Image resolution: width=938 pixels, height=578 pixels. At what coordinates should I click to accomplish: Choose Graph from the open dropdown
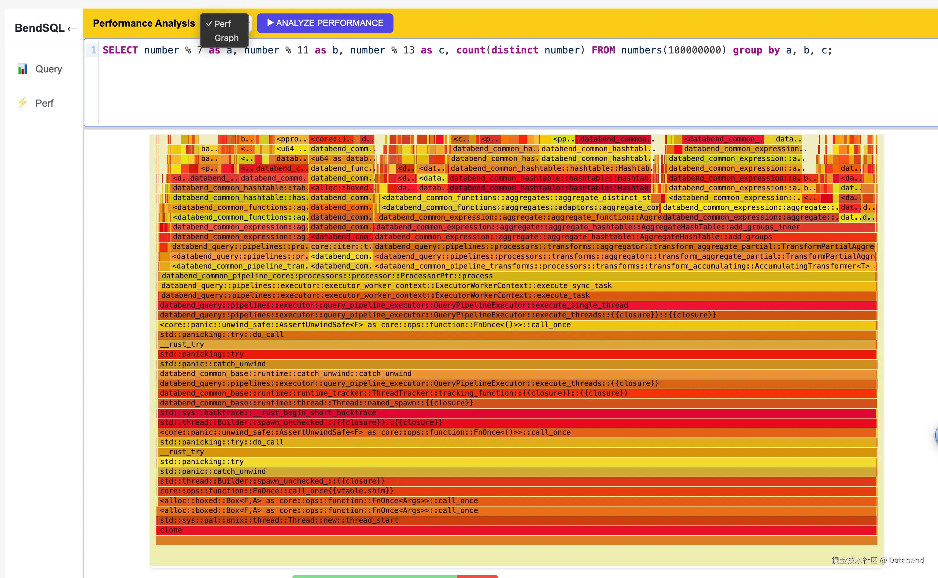(x=226, y=38)
